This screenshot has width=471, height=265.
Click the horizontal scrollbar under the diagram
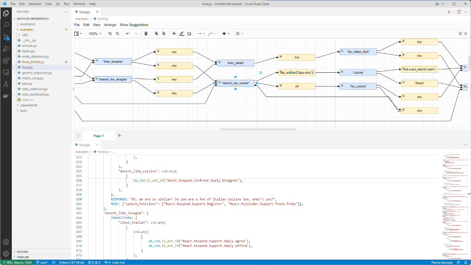point(258,129)
